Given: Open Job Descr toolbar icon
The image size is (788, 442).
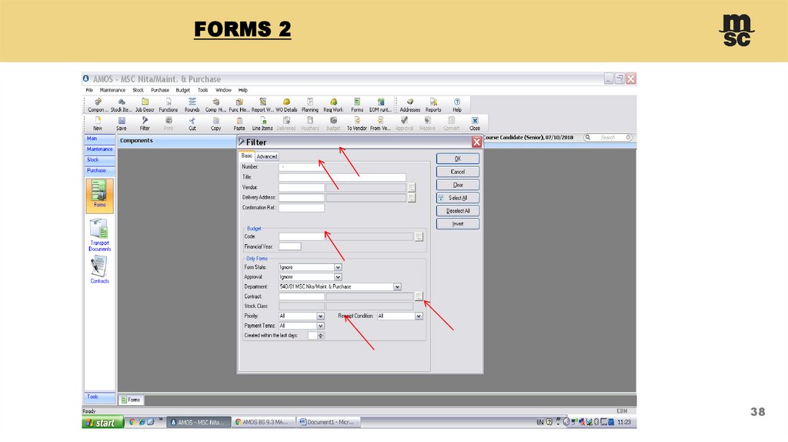Looking at the screenshot, I should pyautogui.click(x=145, y=105).
